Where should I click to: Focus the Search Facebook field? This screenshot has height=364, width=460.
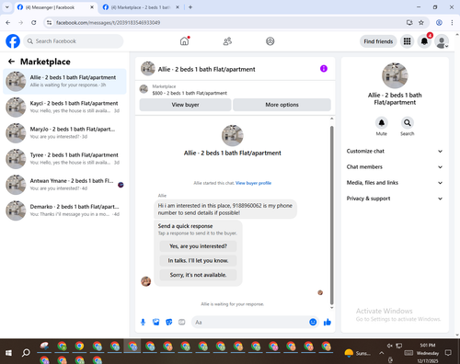(74, 41)
